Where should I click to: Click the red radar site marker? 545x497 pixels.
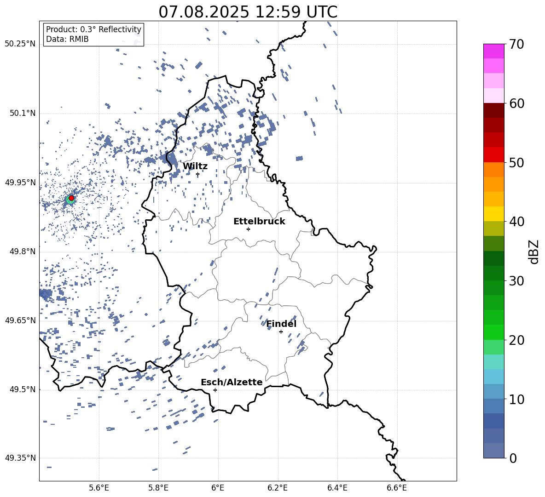(71, 198)
